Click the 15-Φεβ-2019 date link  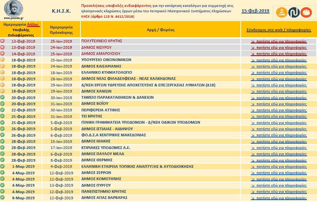(255, 11)
